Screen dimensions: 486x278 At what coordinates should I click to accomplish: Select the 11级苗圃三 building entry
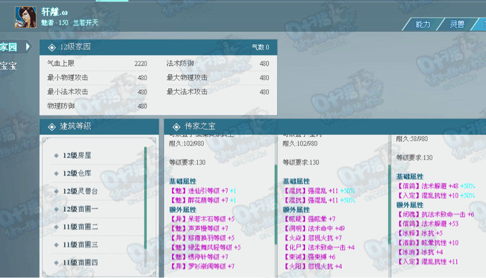pos(80,244)
